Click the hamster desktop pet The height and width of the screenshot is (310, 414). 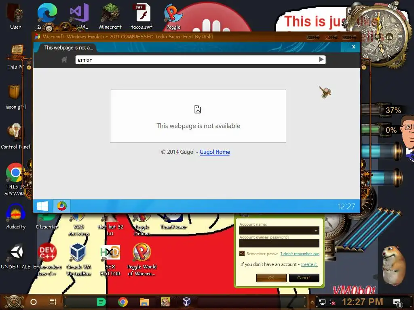395,266
